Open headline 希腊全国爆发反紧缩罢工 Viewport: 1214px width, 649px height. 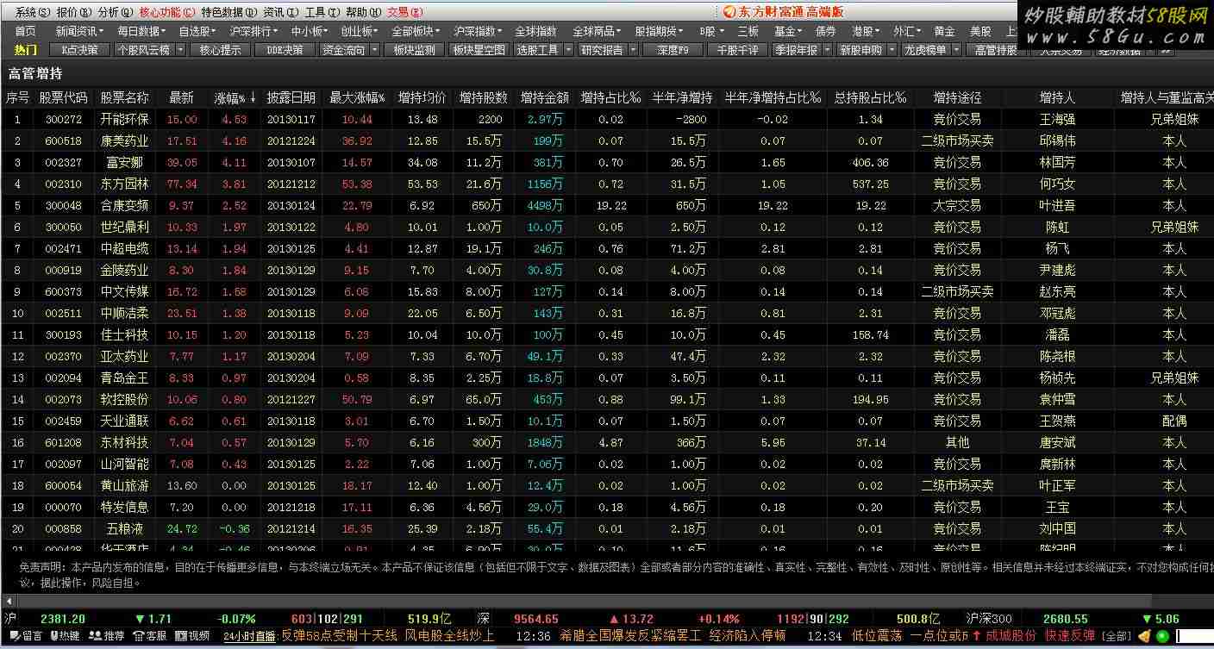tap(630, 636)
